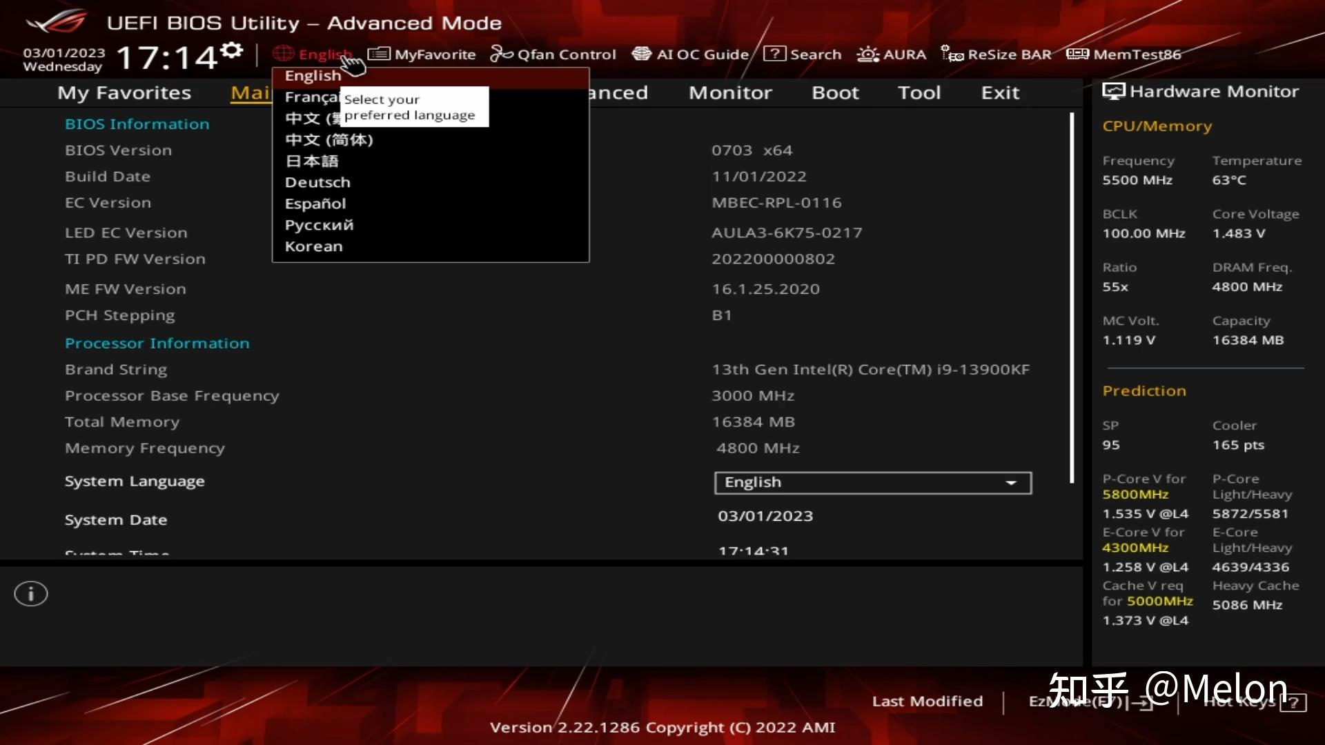The image size is (1325, 745).
Task: Click the Core Voltage 1.483 V reading
Action: coord(1239,233)
